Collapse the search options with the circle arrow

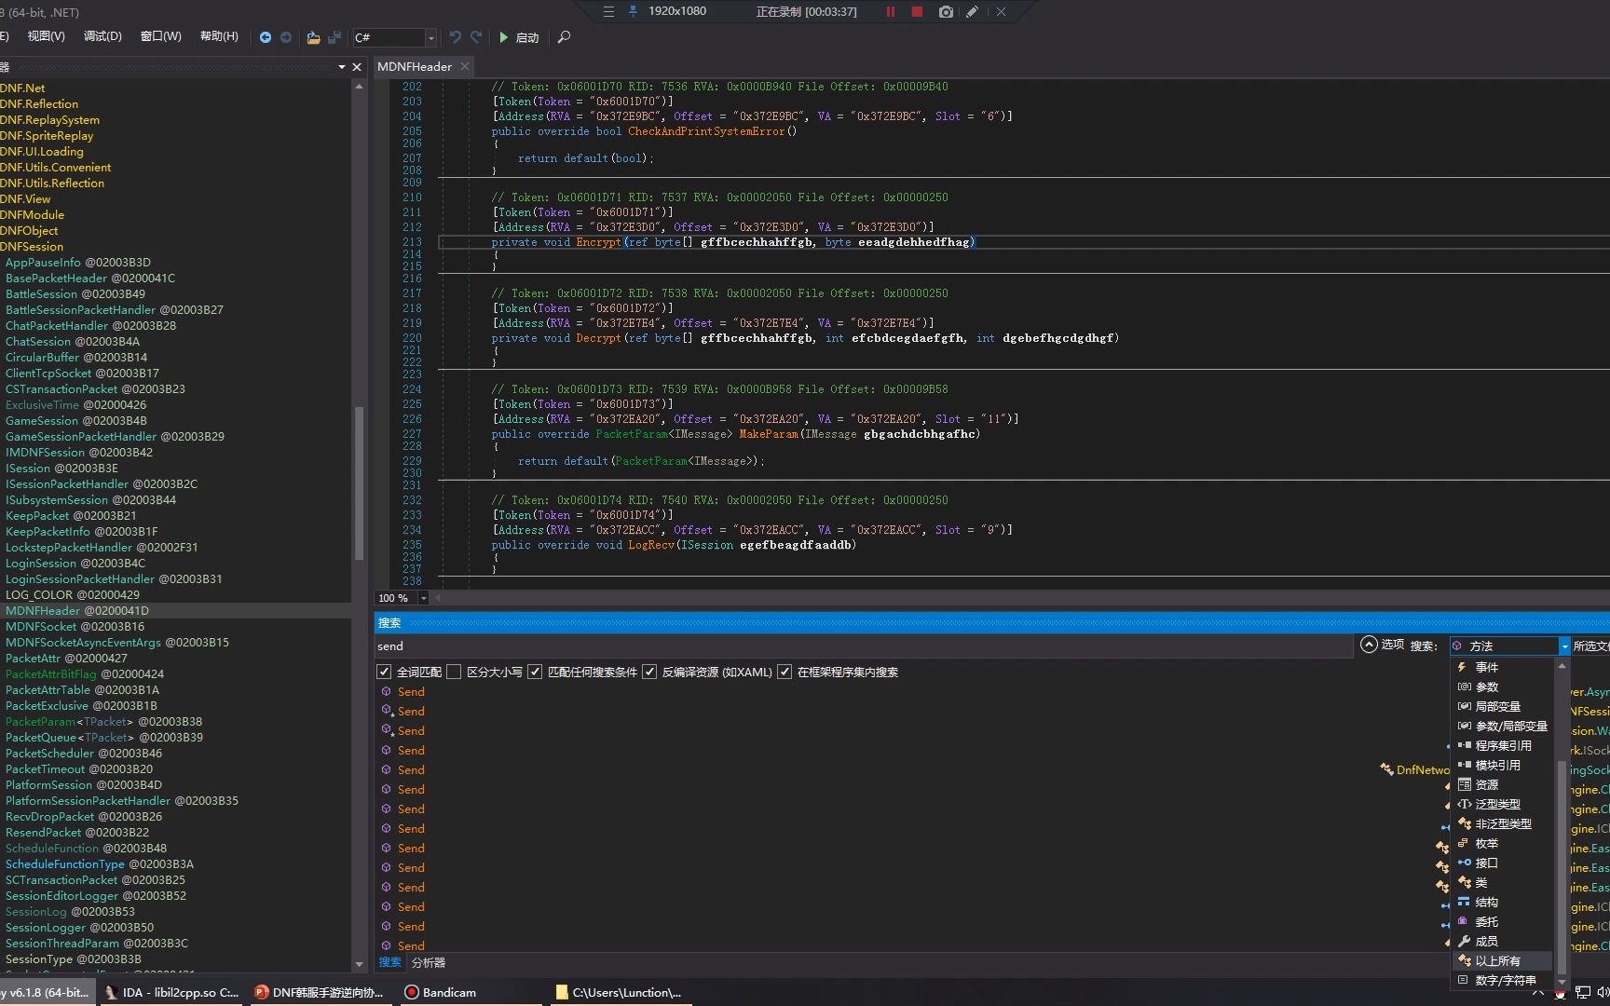(1369, 645)
